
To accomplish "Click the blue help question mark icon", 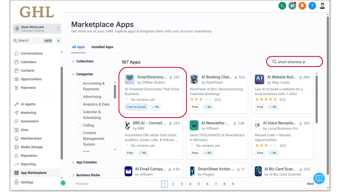I will click(312, 6).
